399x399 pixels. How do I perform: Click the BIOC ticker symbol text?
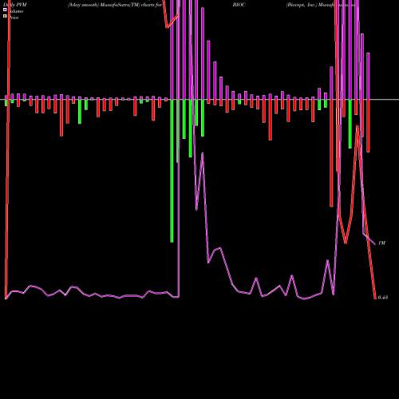click(239, 5)
